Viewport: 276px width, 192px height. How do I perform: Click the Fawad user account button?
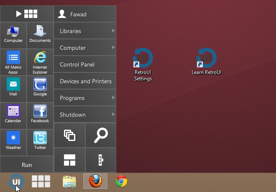pyautogui.click(x=85, y=14)
